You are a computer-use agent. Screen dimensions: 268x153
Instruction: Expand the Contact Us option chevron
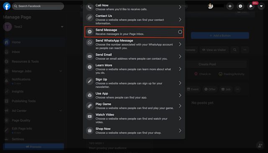[180, 20]
